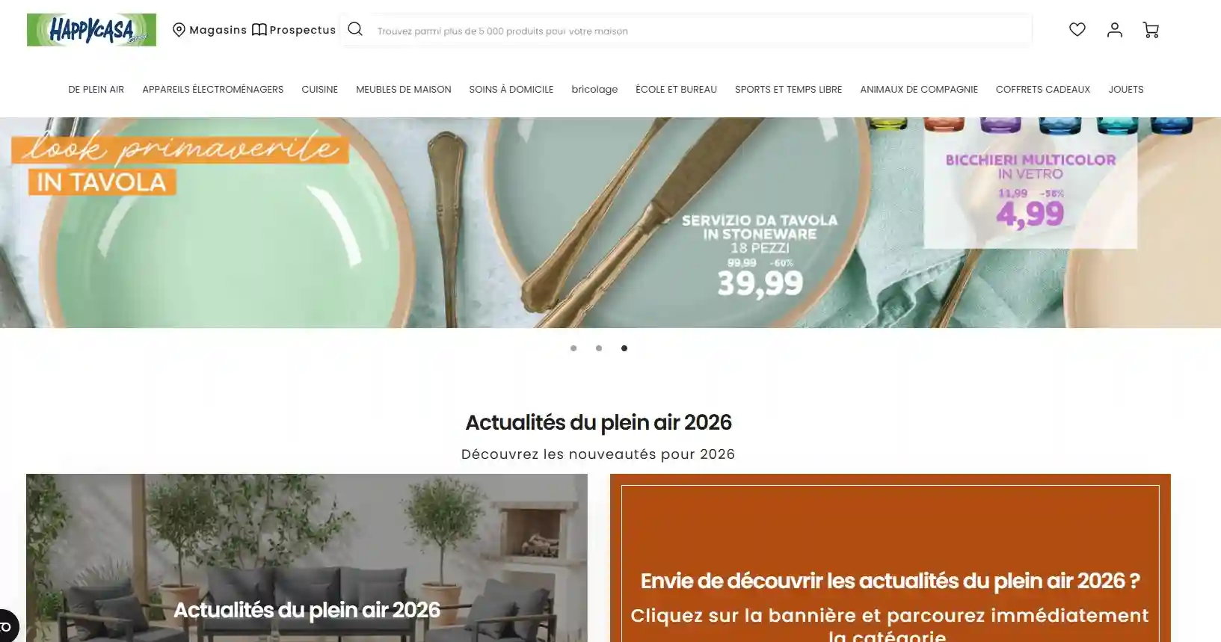Select the second carousel slide dot

[x=599, y=348]
